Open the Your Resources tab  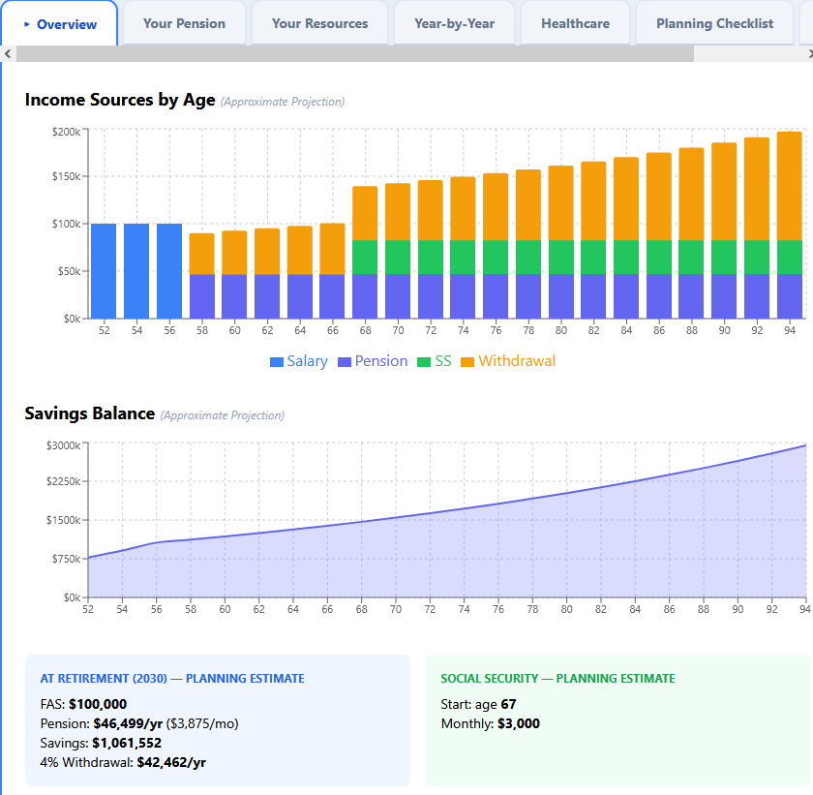pyautogui.click(x=319, y=22)
